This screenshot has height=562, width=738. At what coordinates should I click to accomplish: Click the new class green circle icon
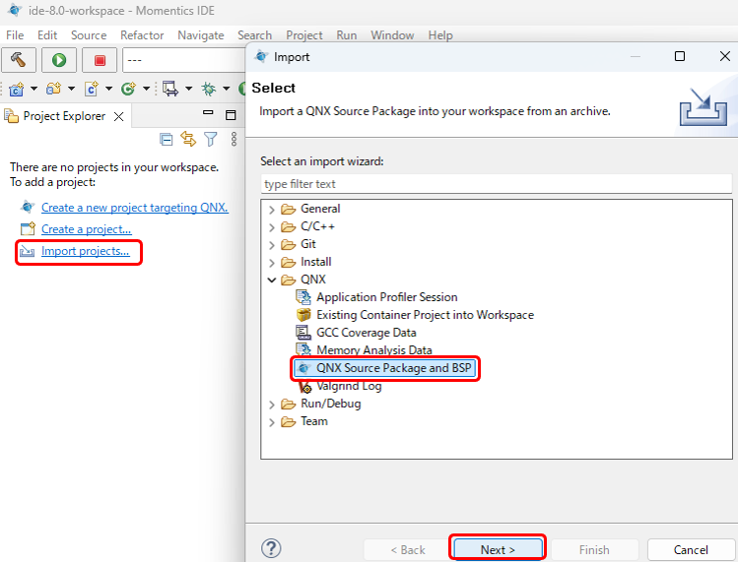pos(128,89)
